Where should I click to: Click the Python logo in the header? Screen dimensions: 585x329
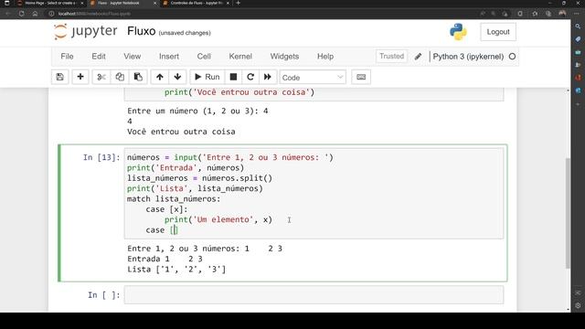458,32
